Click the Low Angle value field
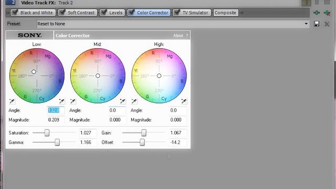 coord(56,110)
